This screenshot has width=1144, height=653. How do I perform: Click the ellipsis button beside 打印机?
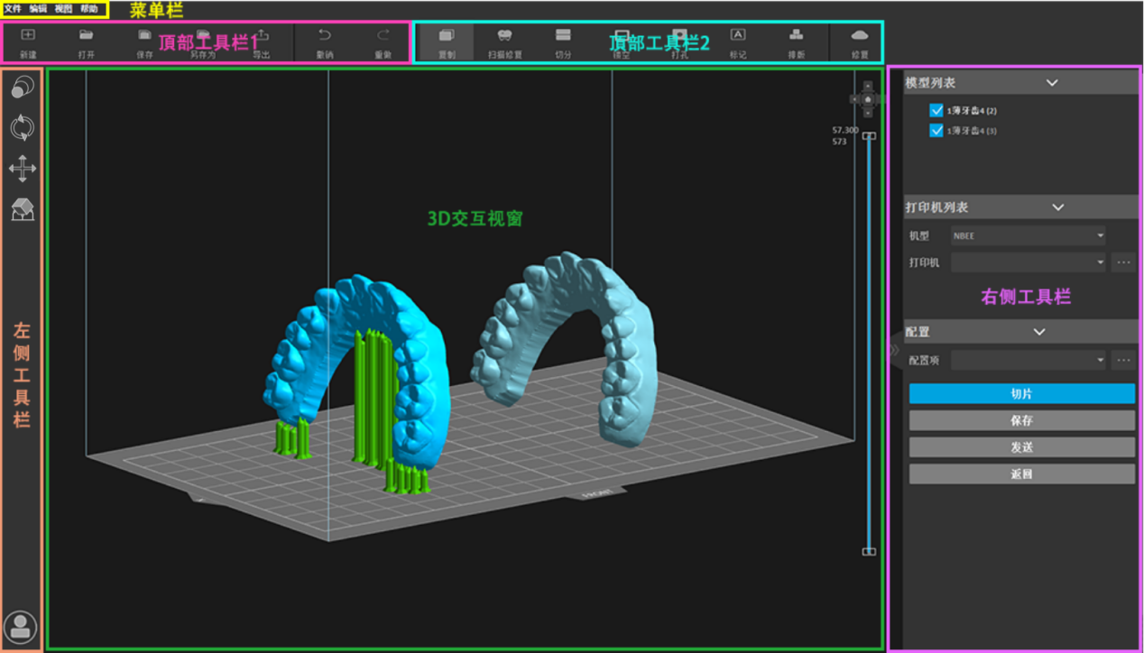pyautogui.click(x=1123, y=262)
